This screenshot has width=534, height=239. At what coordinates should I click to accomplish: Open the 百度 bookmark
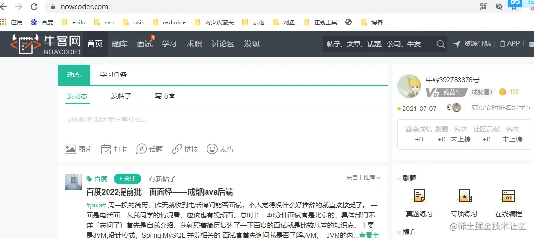[x=42, y=22]
